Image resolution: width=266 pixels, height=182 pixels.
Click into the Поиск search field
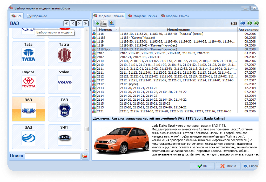[x=52, y=156]
